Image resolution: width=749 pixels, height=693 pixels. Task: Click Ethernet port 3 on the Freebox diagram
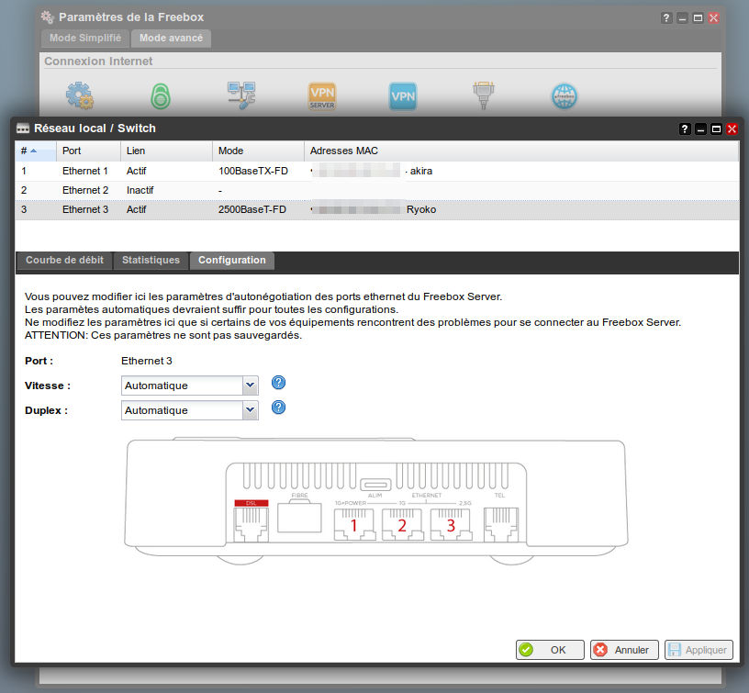(451, 524)
